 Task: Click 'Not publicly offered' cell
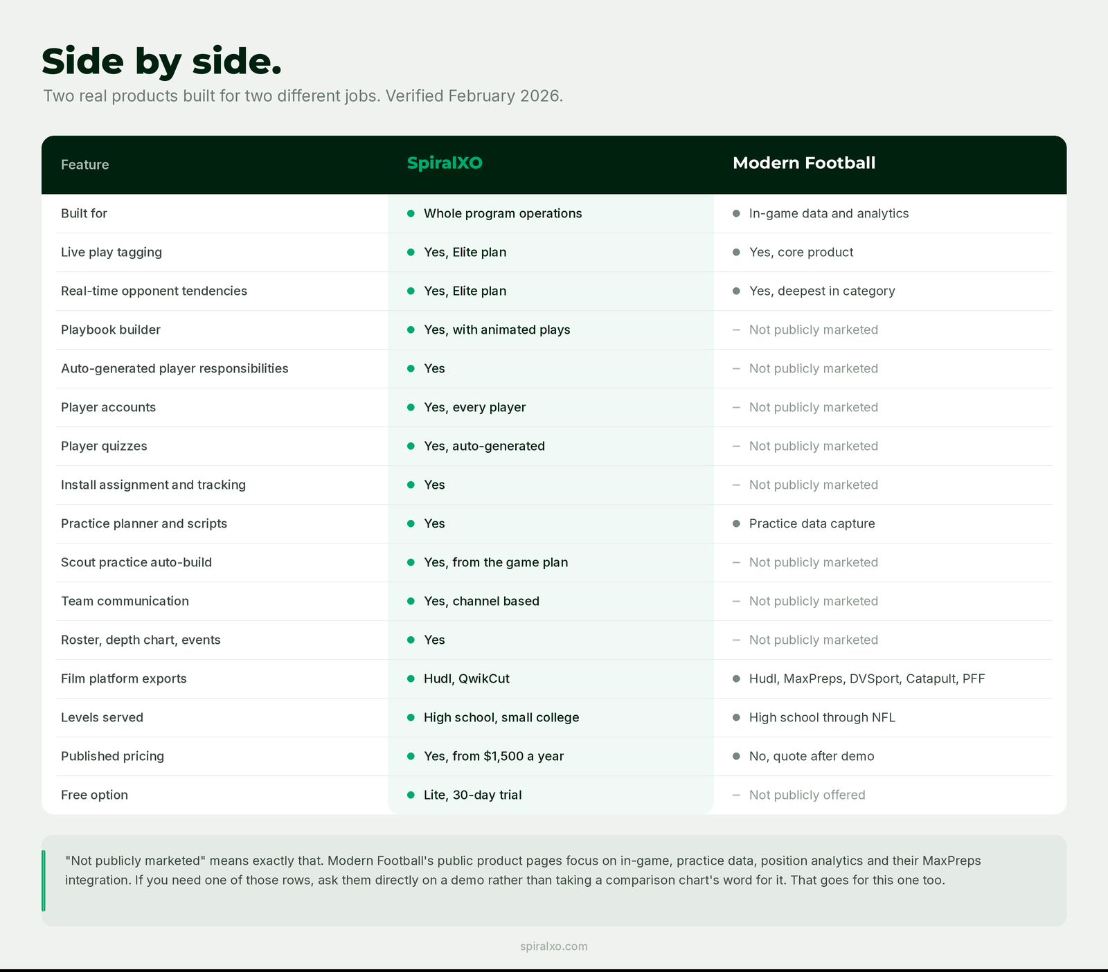point(807,795)
